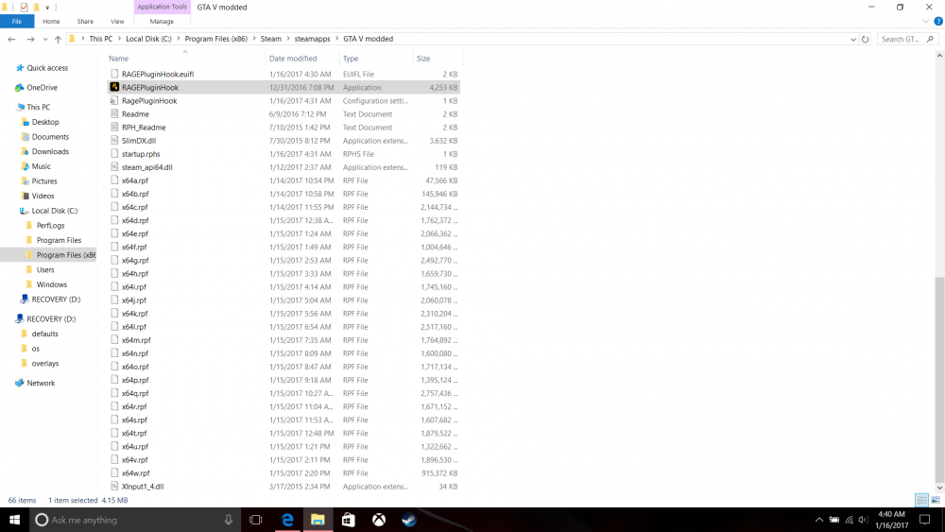Open the Windows Store taskbar icon
945x532 pixels.
(349, 520)
